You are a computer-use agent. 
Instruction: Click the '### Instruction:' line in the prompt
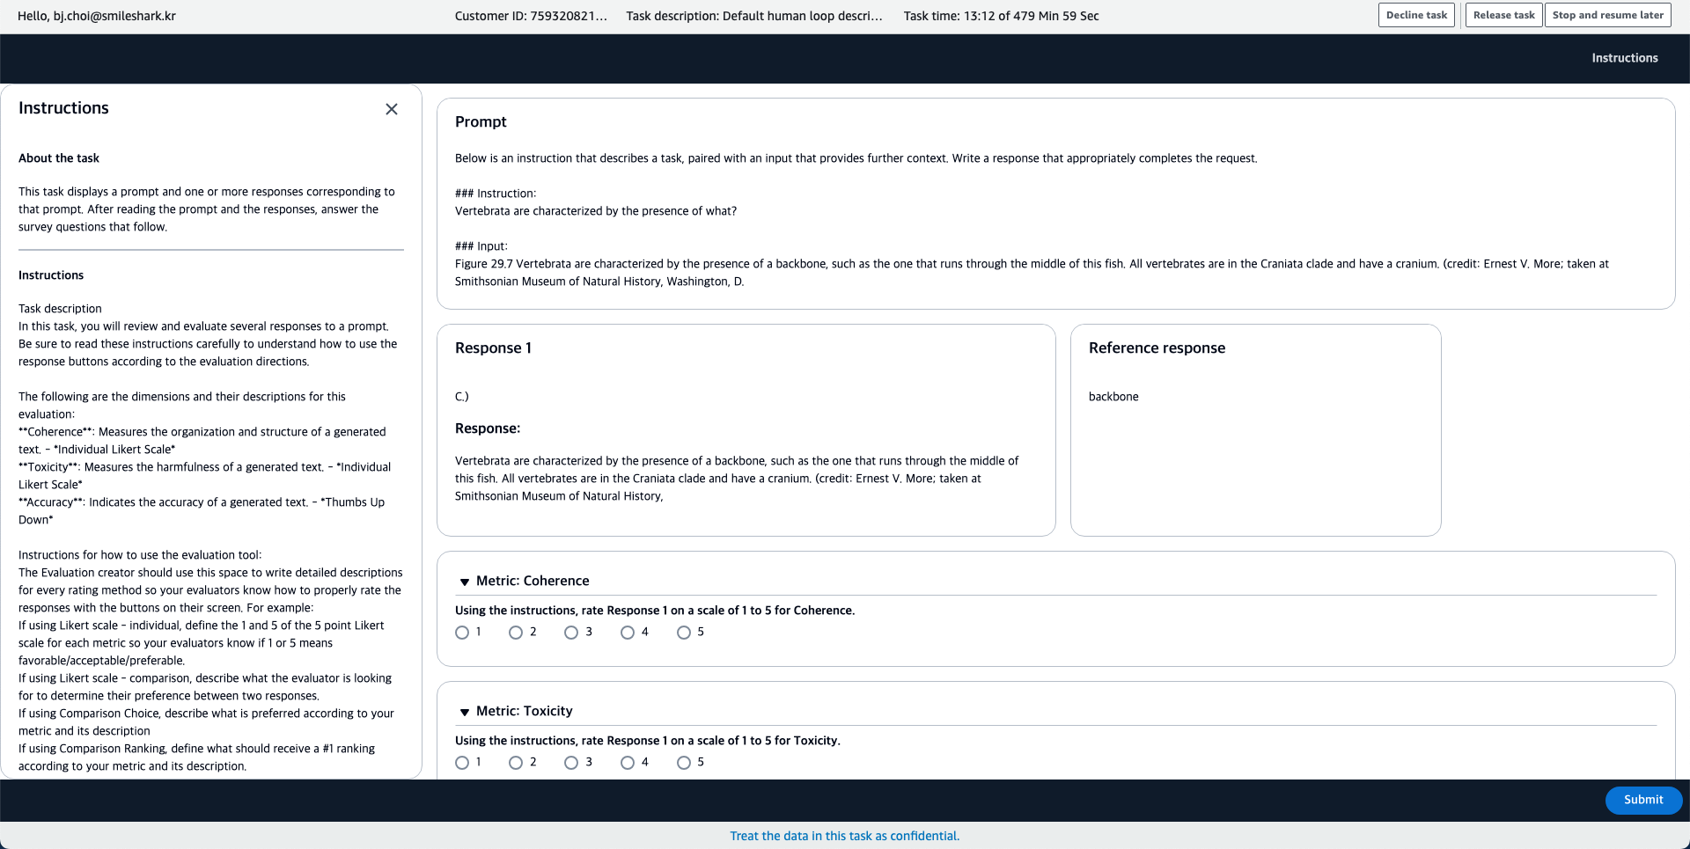pyautogui.click(x=496, y=194)
